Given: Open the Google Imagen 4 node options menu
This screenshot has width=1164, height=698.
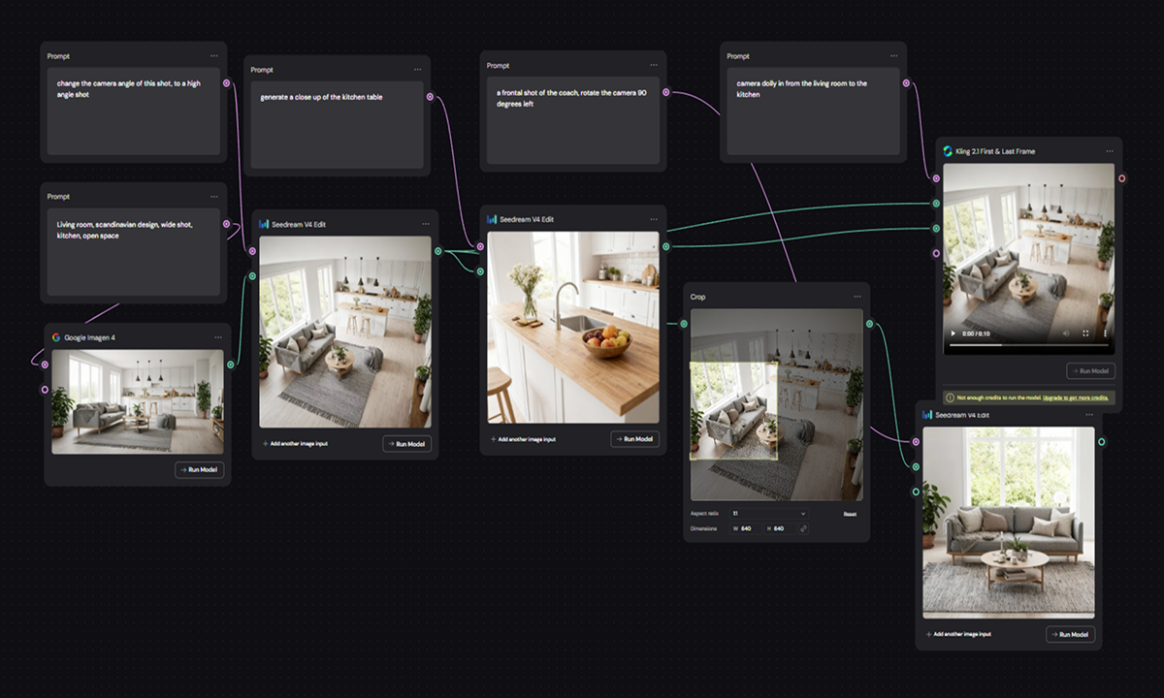Looking at the screenshot, I should 217,337.
